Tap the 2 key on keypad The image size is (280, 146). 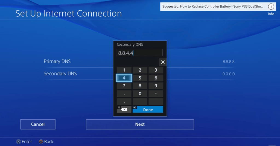[x=140, y=70]
